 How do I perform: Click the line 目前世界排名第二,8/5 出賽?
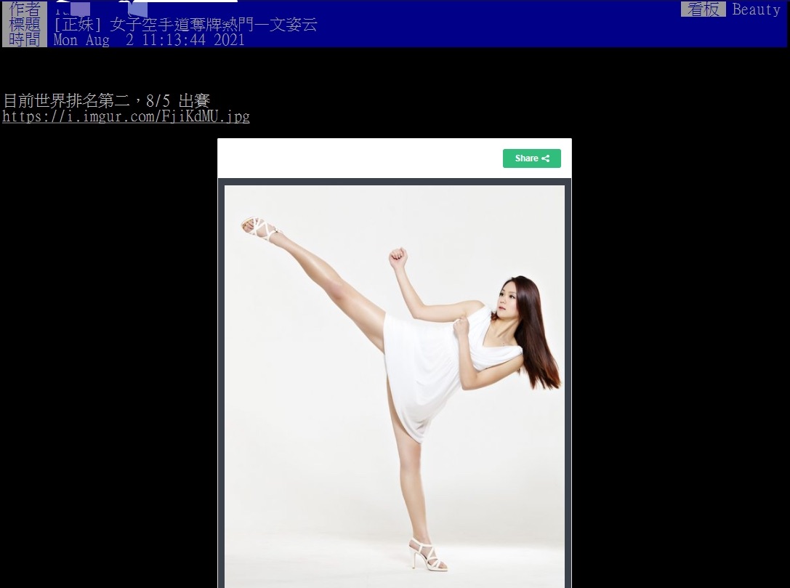106,101
